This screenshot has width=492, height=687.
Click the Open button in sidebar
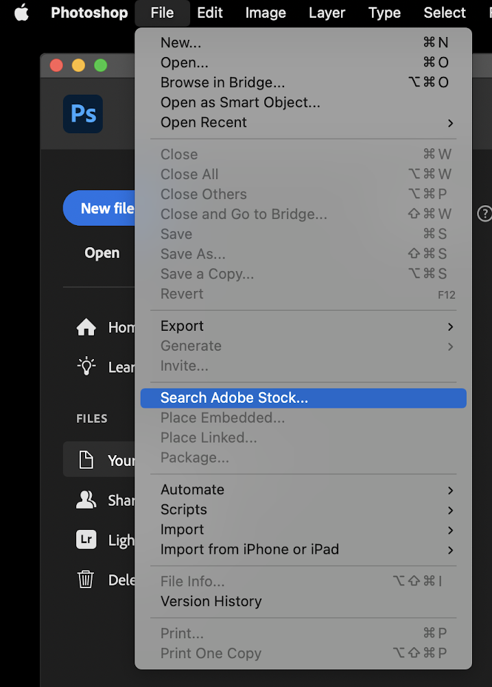[x=102, y=253]
